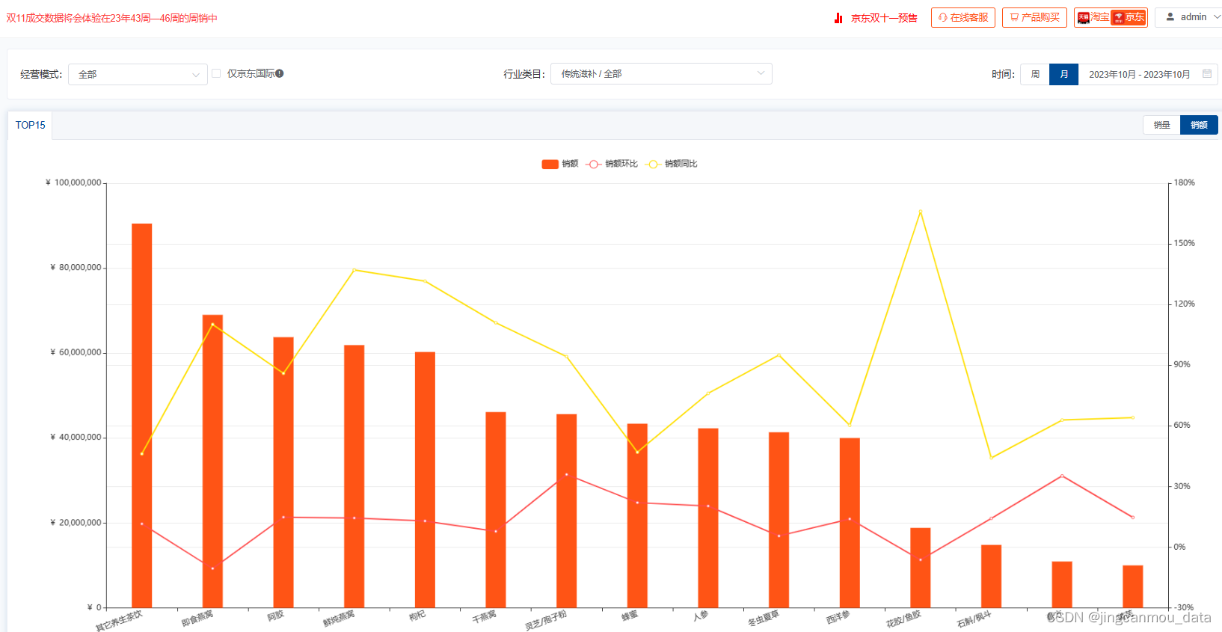This screenshot has height=632, width=1222.
Task: Switch chart metric to 销量
Action: click(x=1161, y=125)
